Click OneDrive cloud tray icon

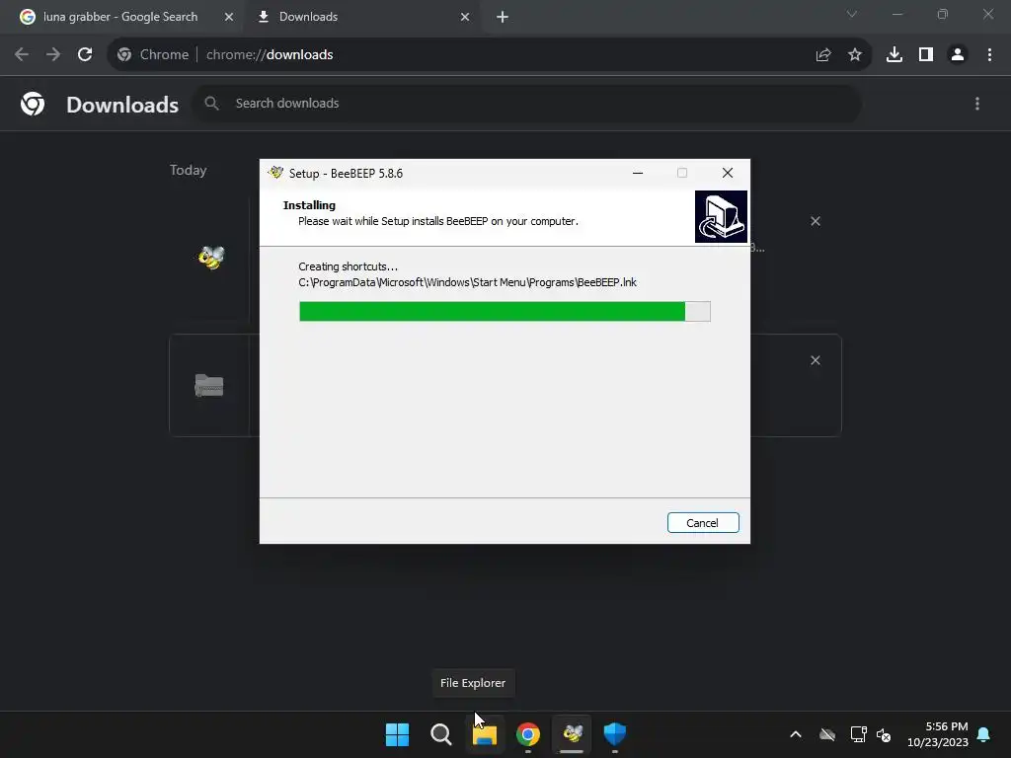[x=827, y=734]
